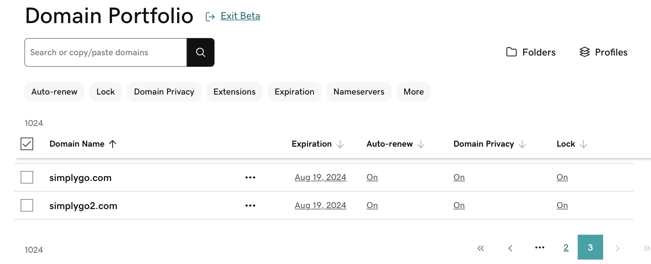Screen dimensions: 651x264
Task: Open the Extensions filter dropdown
Action: 235,92
